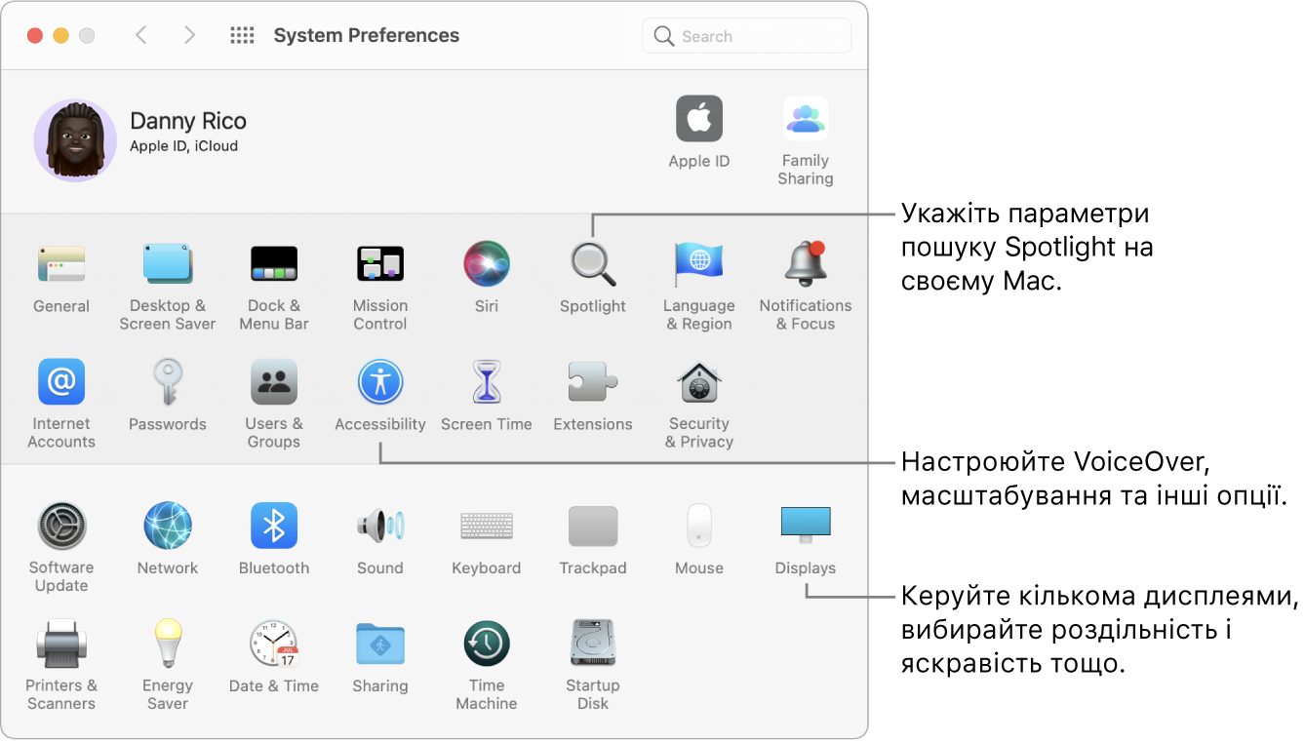Viewport: 1305px width, 742px height.
Task: Open Accessibility settings
Action: (x=379, y=383)
